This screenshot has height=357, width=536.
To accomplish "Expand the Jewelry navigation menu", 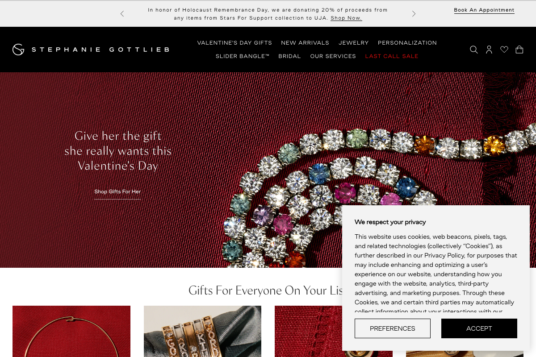I will [x=354, y=43].
